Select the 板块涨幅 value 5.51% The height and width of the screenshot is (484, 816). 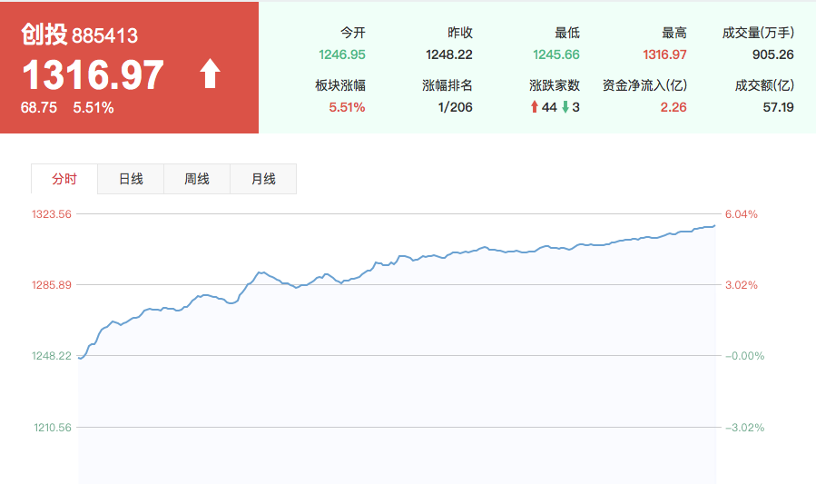[x=347, y=107]
